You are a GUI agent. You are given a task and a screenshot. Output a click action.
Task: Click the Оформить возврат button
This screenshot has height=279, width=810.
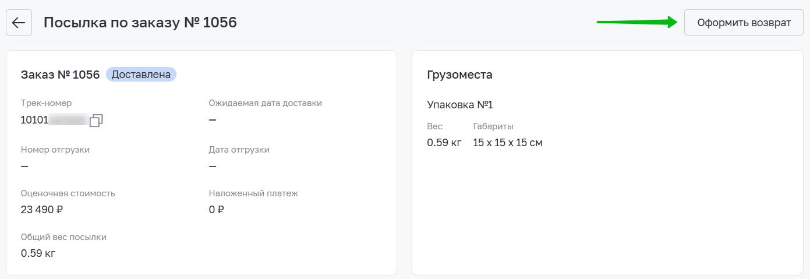click(744, 23)
